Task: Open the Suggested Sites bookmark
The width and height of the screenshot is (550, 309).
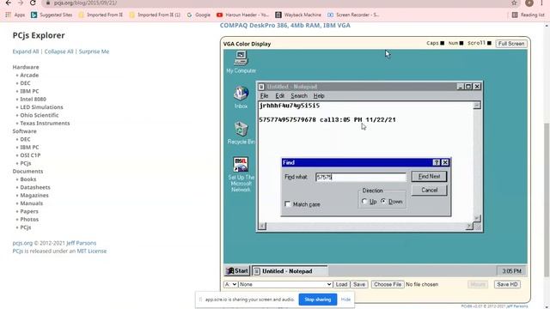Action: (x=52, y=15)
